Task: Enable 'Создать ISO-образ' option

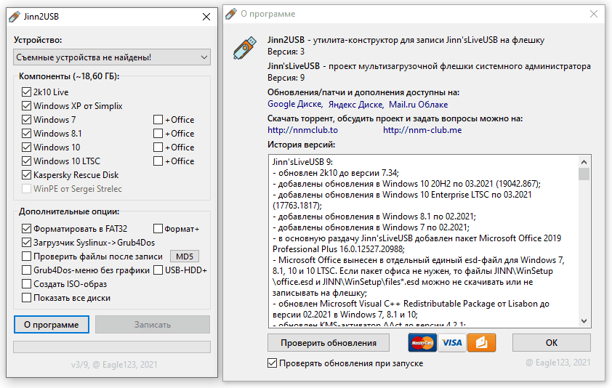Action: pos(27,284)
